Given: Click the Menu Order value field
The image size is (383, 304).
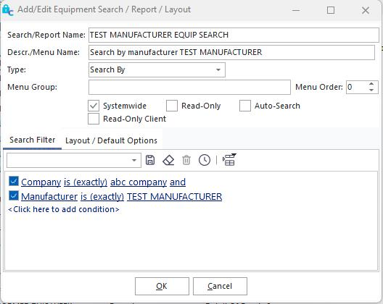Looking at the screenshot, I should (x=357, y=87).
